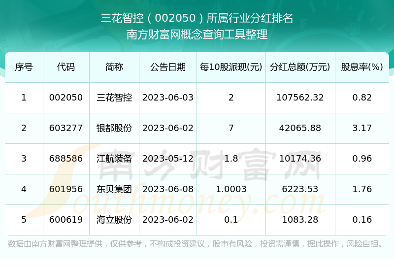
Task: Click rank number 2 in 序号 column
Action: tap(24, 128)
